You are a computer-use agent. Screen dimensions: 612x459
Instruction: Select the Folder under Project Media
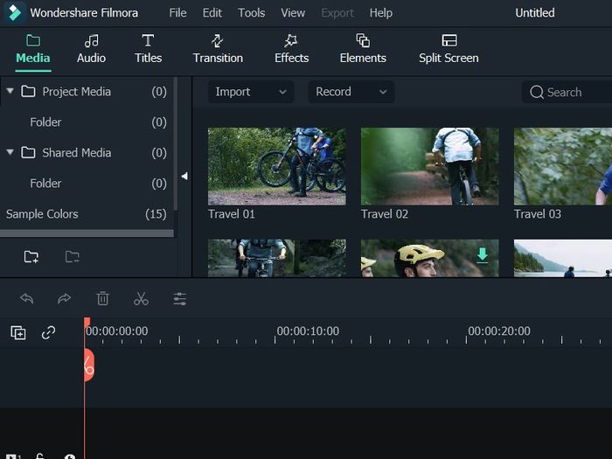pos(87,122)
